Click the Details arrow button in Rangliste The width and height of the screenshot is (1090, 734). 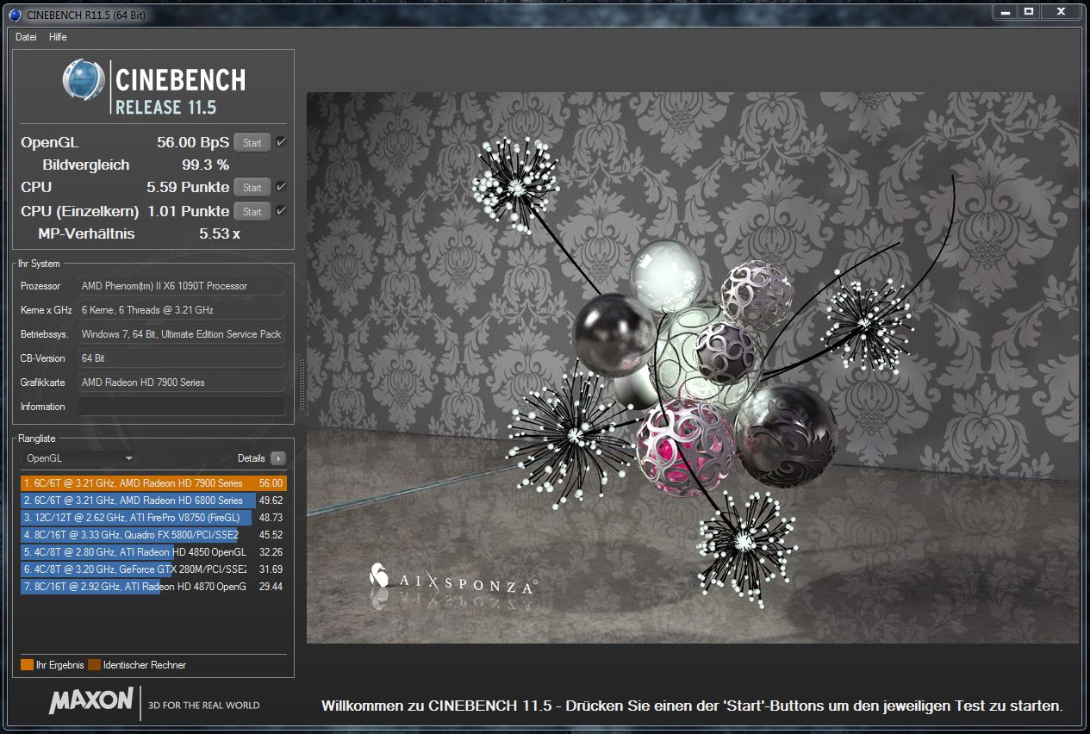[x=277, y=458]
